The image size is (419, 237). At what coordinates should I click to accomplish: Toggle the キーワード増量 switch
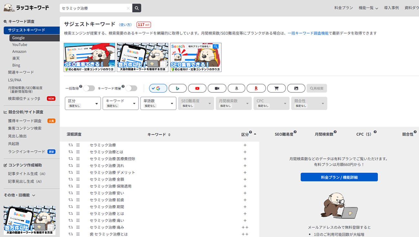coord(131,88)
